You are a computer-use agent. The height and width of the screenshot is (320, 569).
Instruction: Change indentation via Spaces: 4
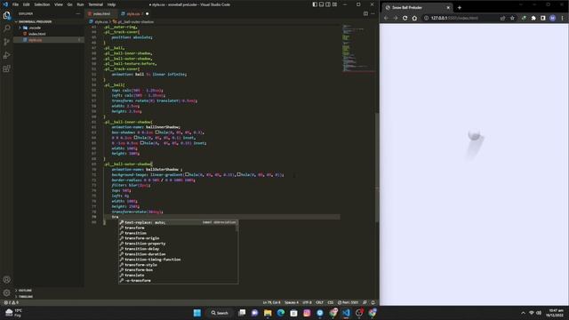[292, 302]
